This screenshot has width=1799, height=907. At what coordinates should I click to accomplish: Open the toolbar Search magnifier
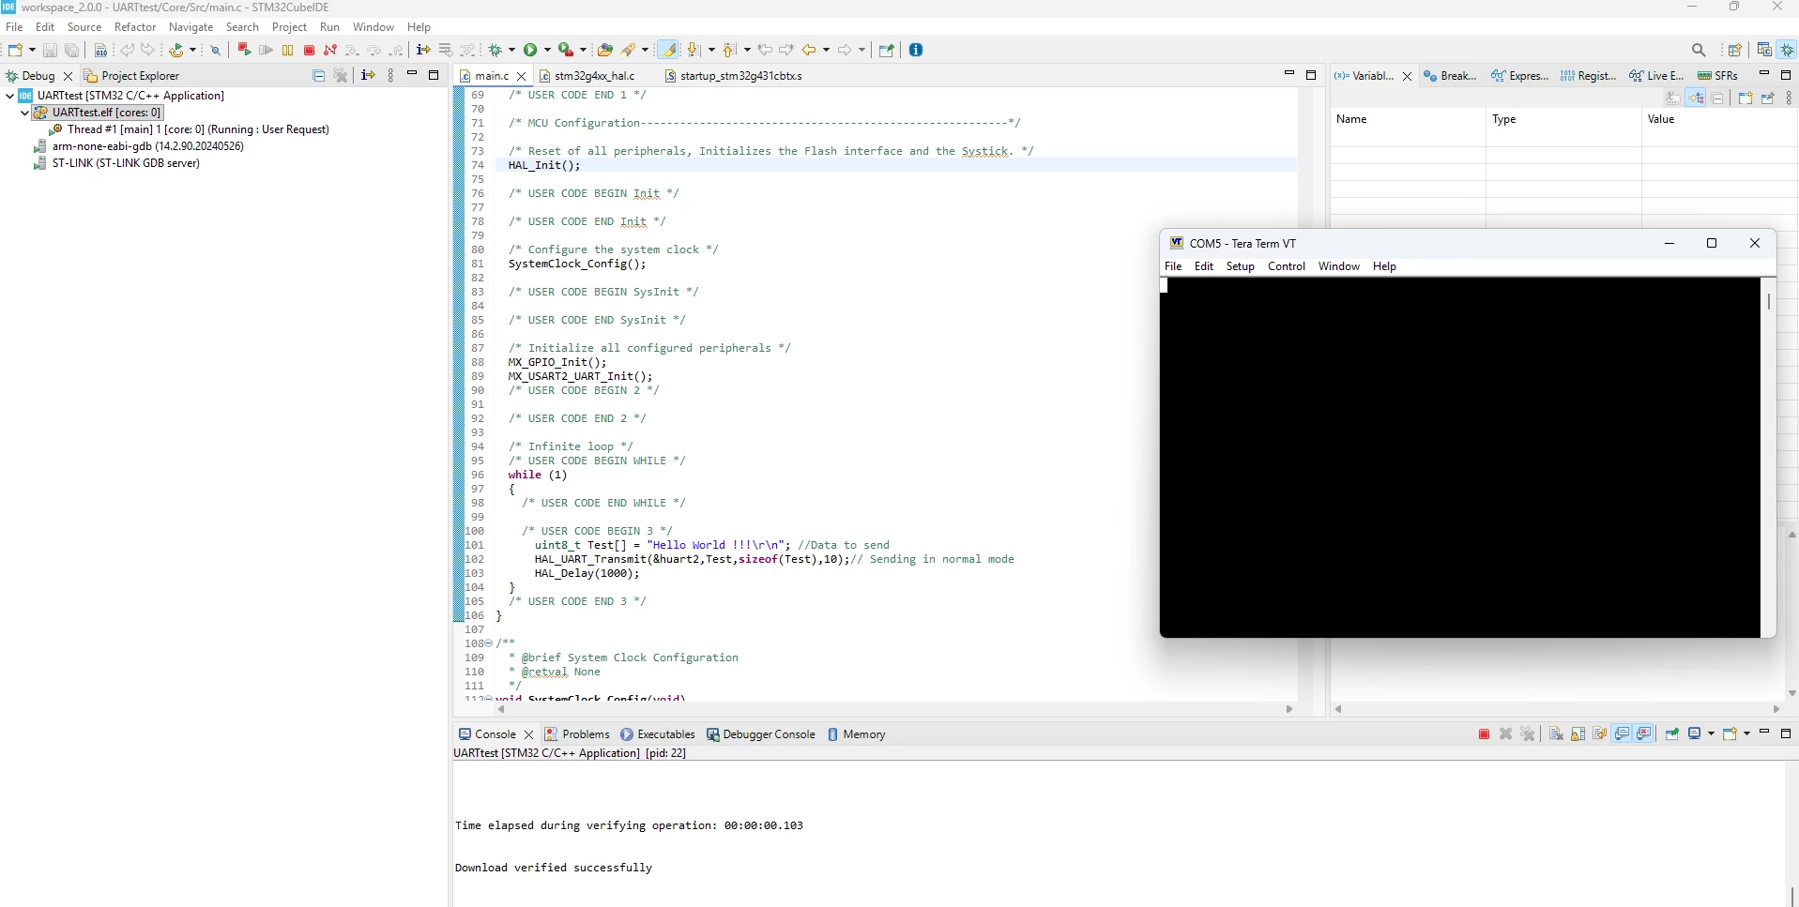1699,50
